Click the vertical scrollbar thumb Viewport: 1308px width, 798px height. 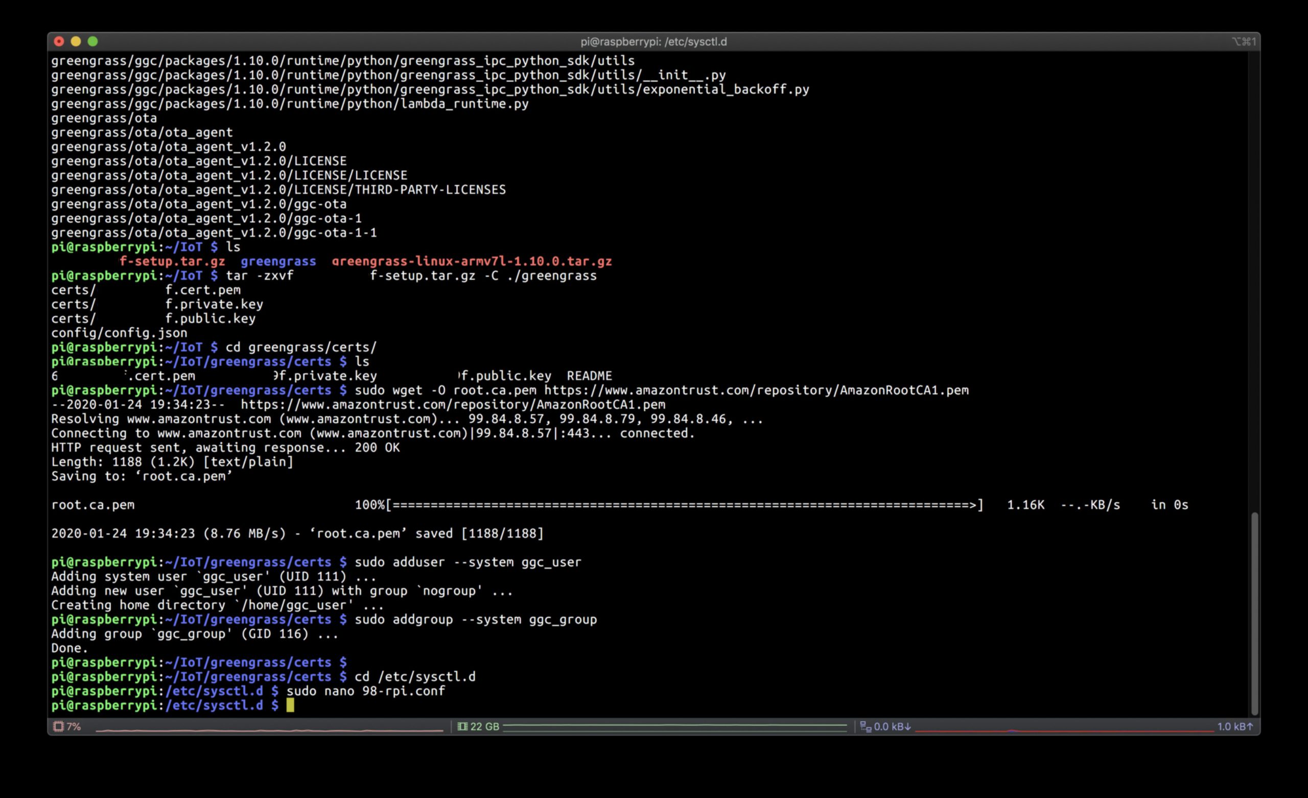pyautogui.click(x=1254, y=613)
